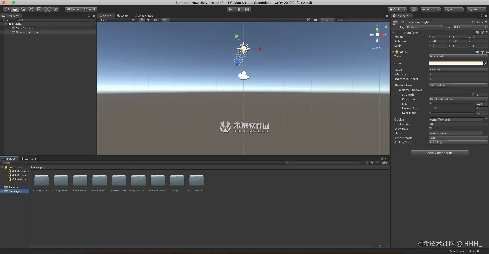
Task: Switch to the Scene tab
Action: (105, 16)
